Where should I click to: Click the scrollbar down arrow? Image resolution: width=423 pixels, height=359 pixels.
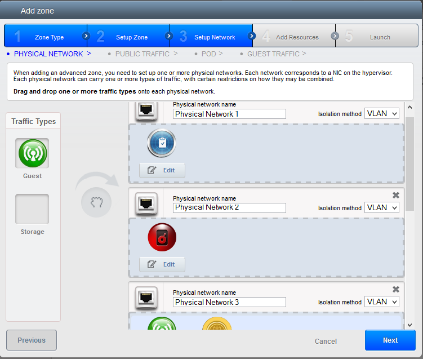[x=410, y=325]
